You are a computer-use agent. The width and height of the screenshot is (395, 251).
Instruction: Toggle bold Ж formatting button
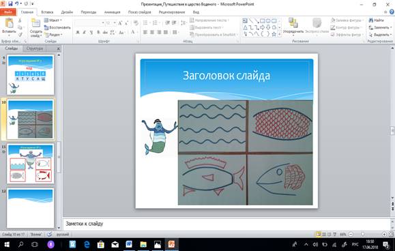click(x=78, y=32)
